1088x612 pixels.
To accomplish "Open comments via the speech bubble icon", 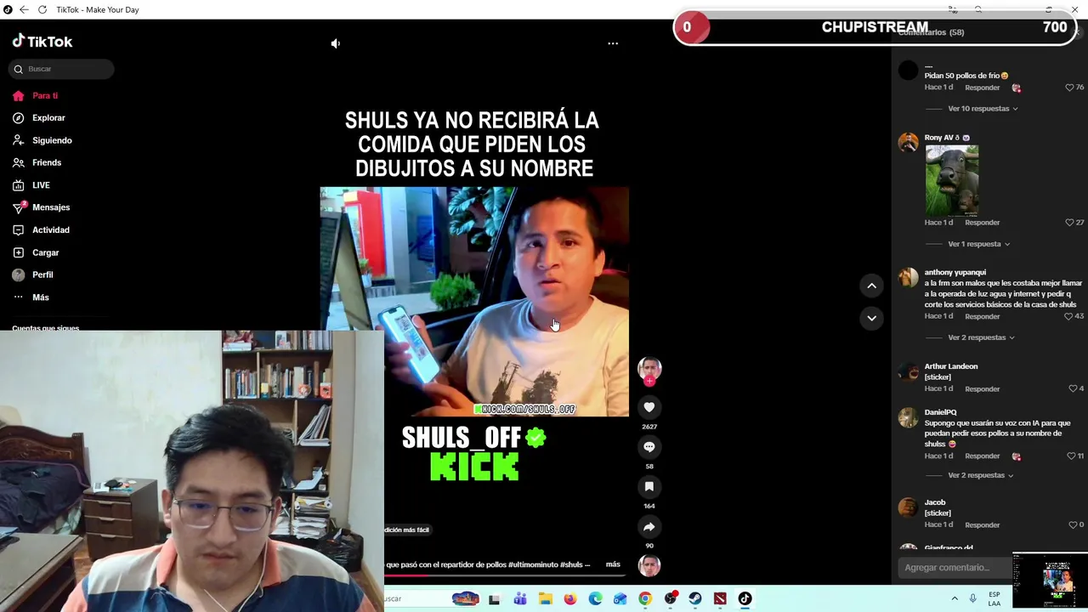I will pos(649,447).
